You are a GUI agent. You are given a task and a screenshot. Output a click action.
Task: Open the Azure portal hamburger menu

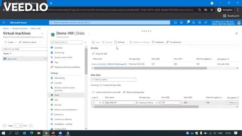pos(3,23)
